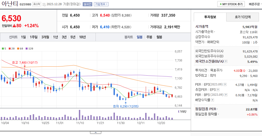Image resolution: width=262 pixels, height=136 pixels.
Task: Click the 동일업종 PER value 22.87배
Action: click(251, 109)
